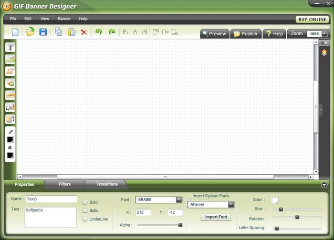334x240 pixels.
Task: Open the Color swatch dropdown picker
Action: (x=275, y=200)
